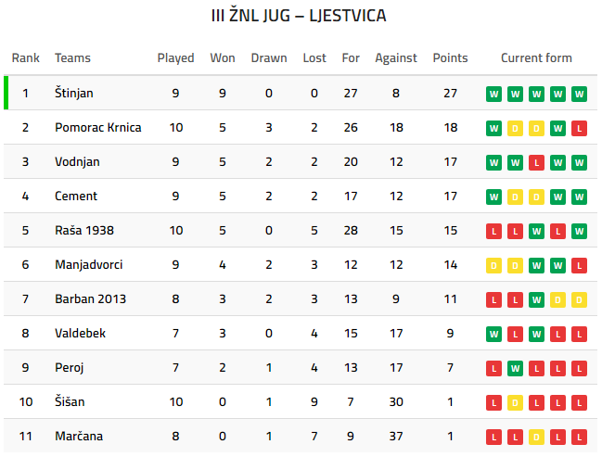The height and width of the screenshot is (457, 602).
Task: Click Marčana's yellow D form badge
Action: (x=536, y=437)
